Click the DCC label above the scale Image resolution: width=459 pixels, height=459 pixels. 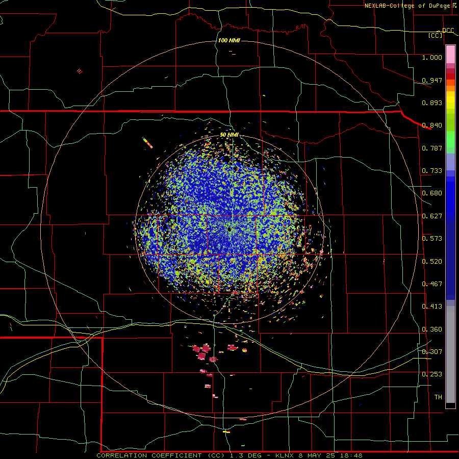pos(448,30)
